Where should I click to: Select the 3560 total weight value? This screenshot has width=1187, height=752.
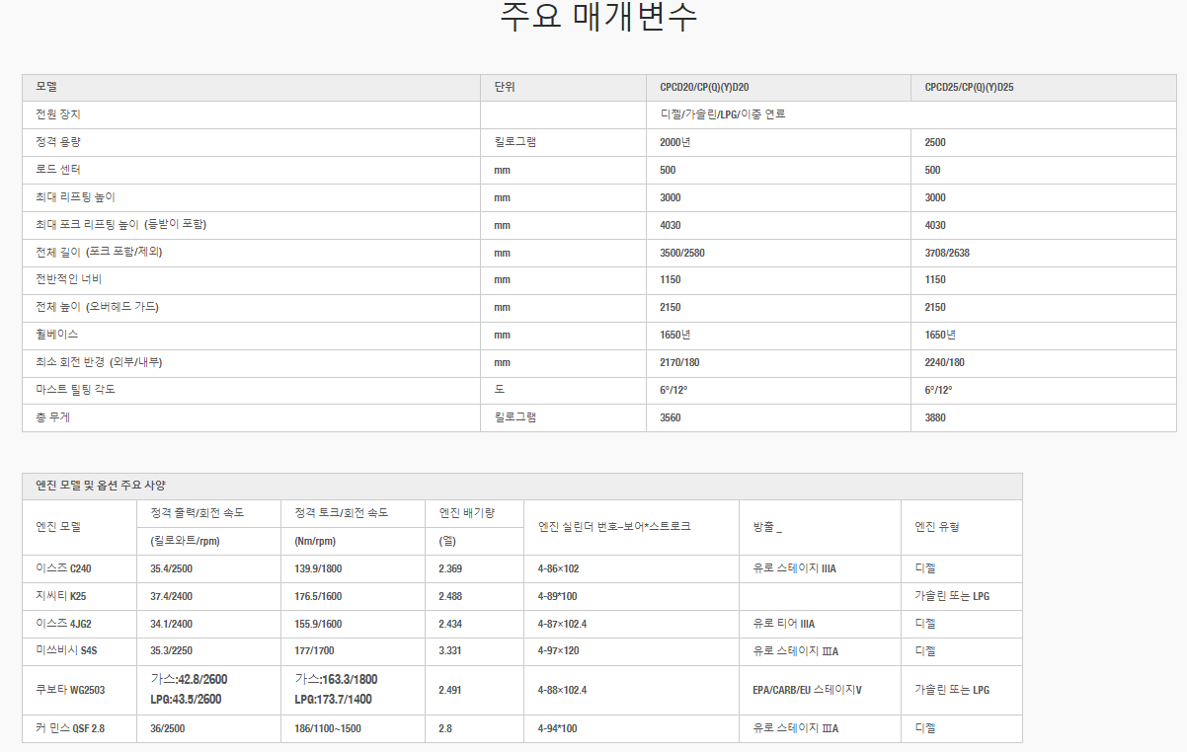click(x=671, y=417)
